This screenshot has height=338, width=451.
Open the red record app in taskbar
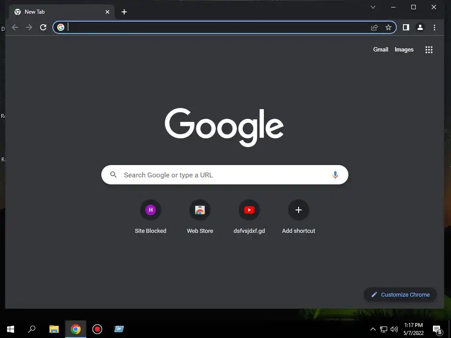(x=97, y=329)
